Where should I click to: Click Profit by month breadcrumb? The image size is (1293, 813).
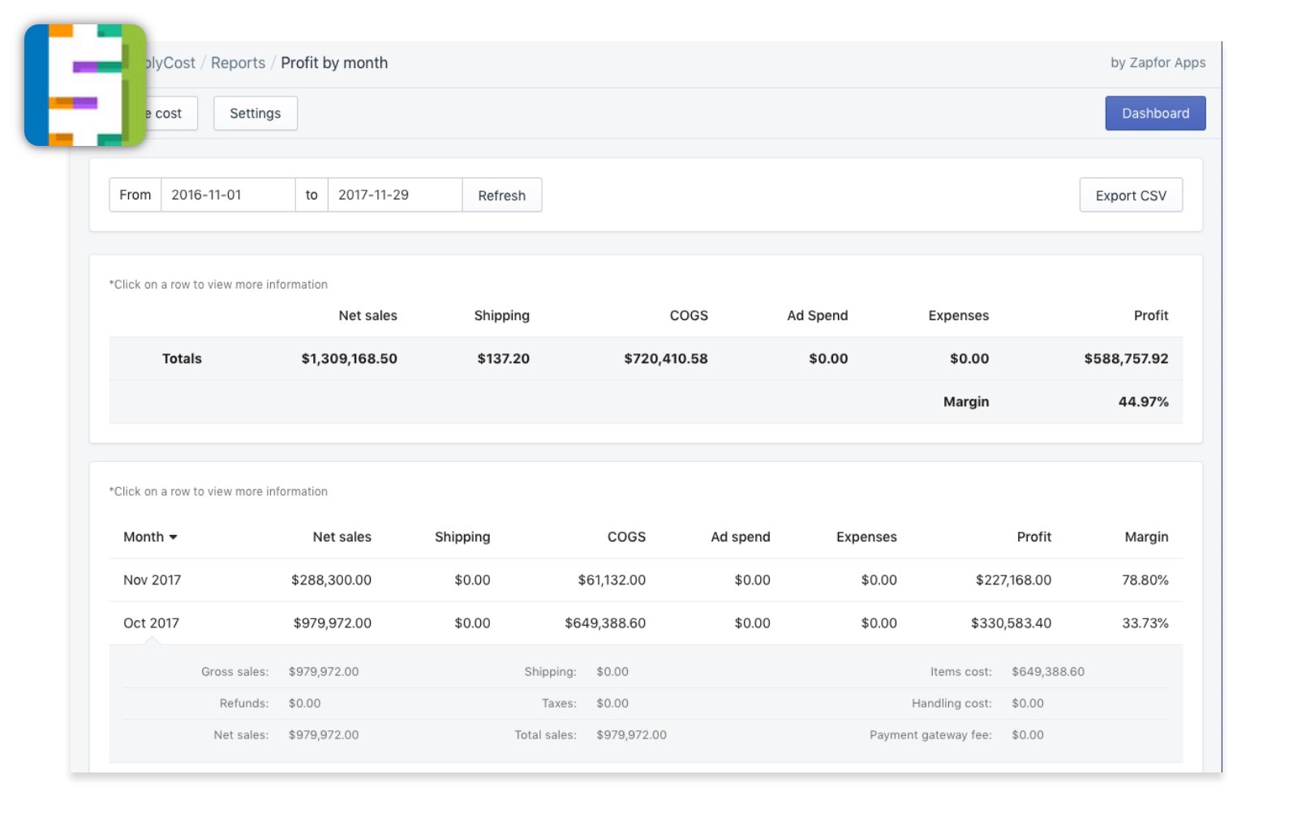[334, 63]
